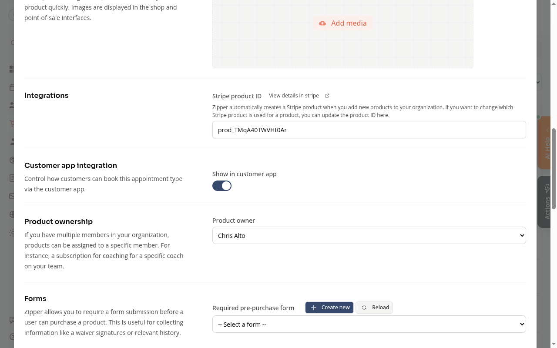Viewport: 557px width, 348px height.
Task: Click the envelope mail sidebar icon
Action: click(12, 196)
